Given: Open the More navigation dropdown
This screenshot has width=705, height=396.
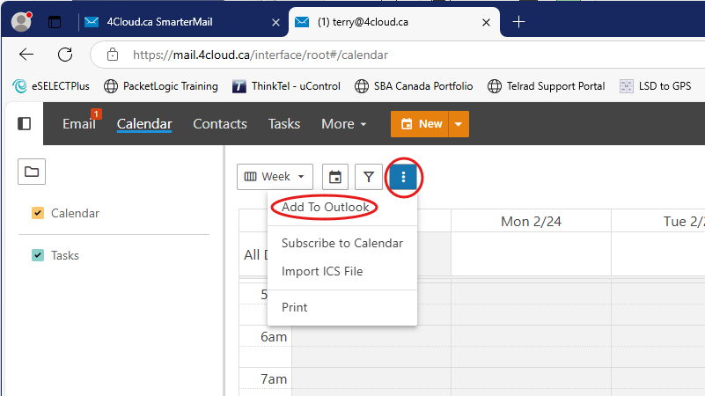Looking at the screenshot, I should click(344, 123).
